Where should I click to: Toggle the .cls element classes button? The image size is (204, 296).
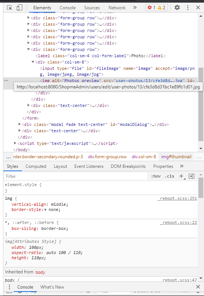point(169,176)
